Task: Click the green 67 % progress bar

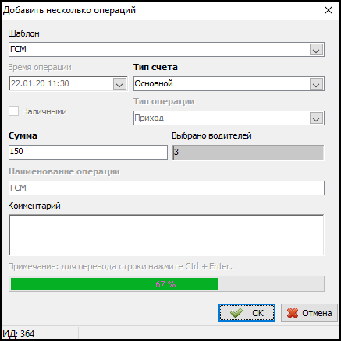Action: [166, 284]
